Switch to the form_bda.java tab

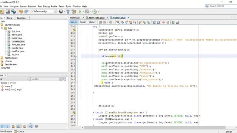pos(97,18)
